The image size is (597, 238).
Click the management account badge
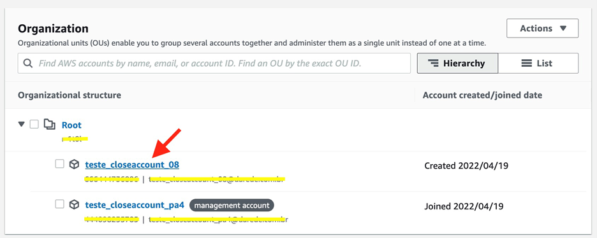pos(232,206)
